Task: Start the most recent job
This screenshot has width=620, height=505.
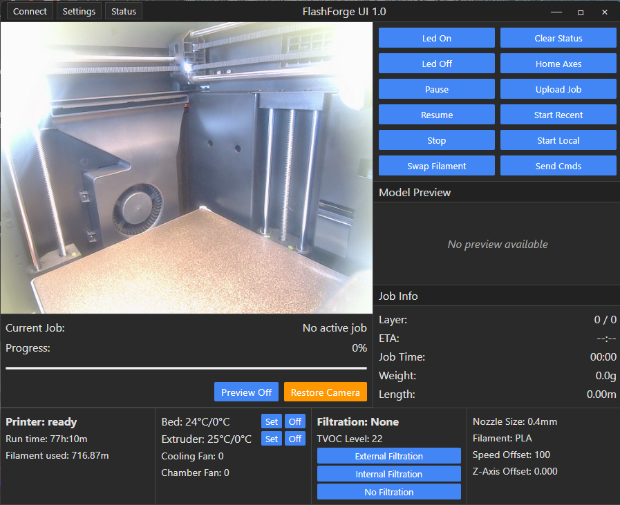Action: 558,115
